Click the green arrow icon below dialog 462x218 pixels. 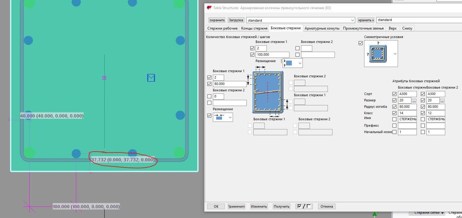(x=375, y=215)
